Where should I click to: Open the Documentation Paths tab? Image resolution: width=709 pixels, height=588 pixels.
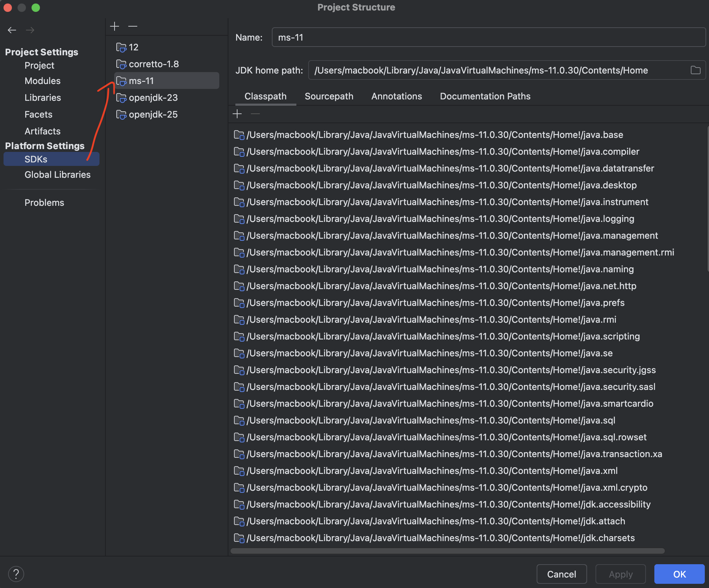point(485,96)
